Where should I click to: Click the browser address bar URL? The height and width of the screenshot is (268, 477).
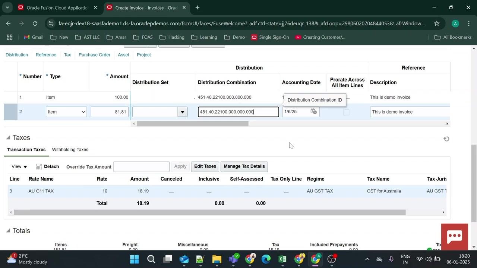point(241,23)
